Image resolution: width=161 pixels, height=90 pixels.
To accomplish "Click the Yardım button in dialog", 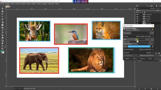I will 127,58.
